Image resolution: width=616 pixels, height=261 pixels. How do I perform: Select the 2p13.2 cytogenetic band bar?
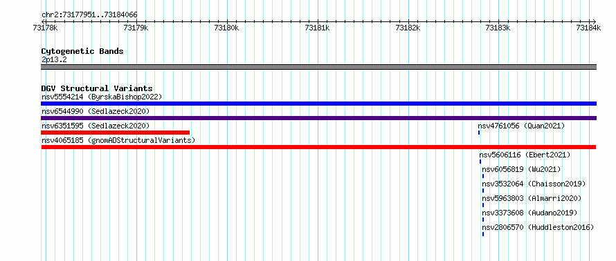pyautogui.click(x=318, y=67)
